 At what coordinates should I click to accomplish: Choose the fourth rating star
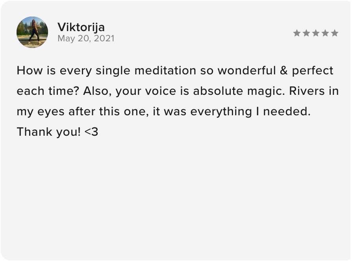(325, 33)
